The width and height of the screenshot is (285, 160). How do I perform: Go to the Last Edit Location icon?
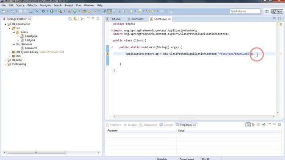click(x=148, y=11)
